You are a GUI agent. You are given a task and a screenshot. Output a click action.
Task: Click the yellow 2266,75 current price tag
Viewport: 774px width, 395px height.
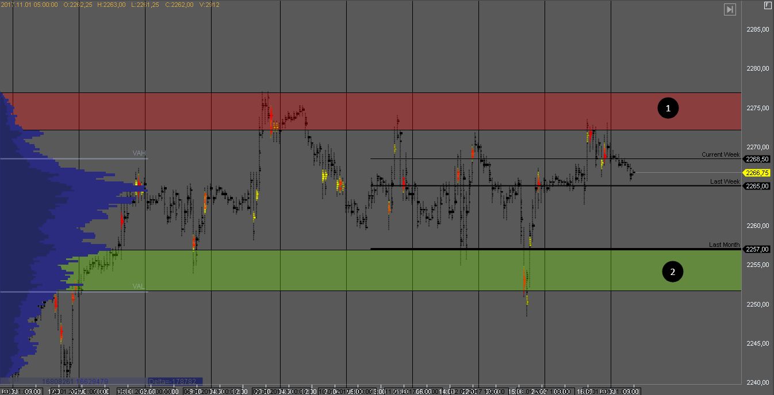757,173
